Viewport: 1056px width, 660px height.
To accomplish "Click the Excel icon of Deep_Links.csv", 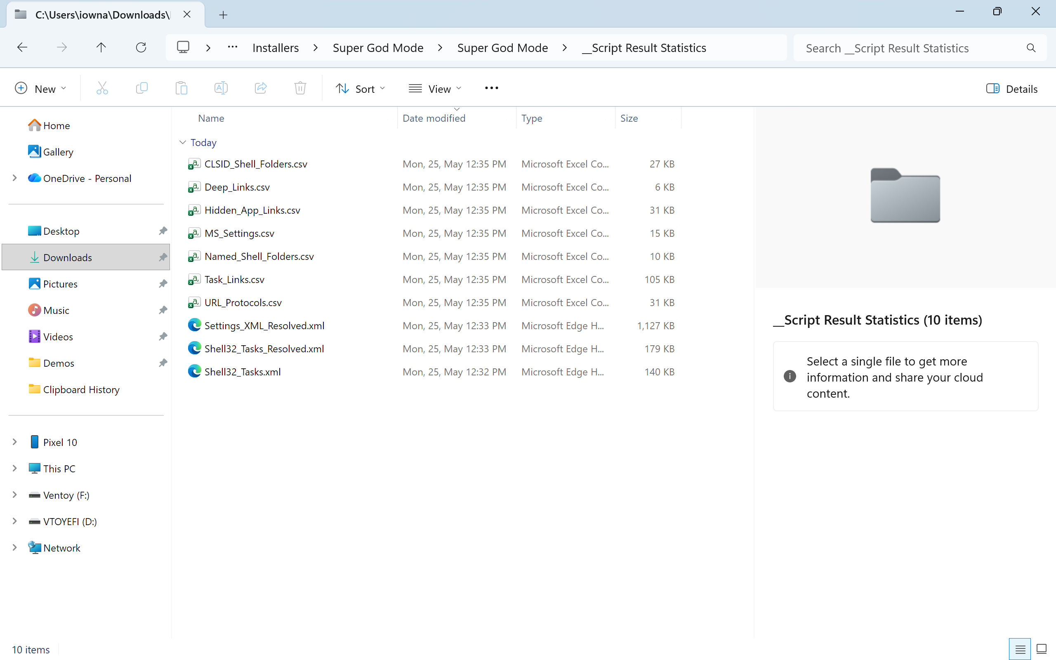I will click(194, 187).
